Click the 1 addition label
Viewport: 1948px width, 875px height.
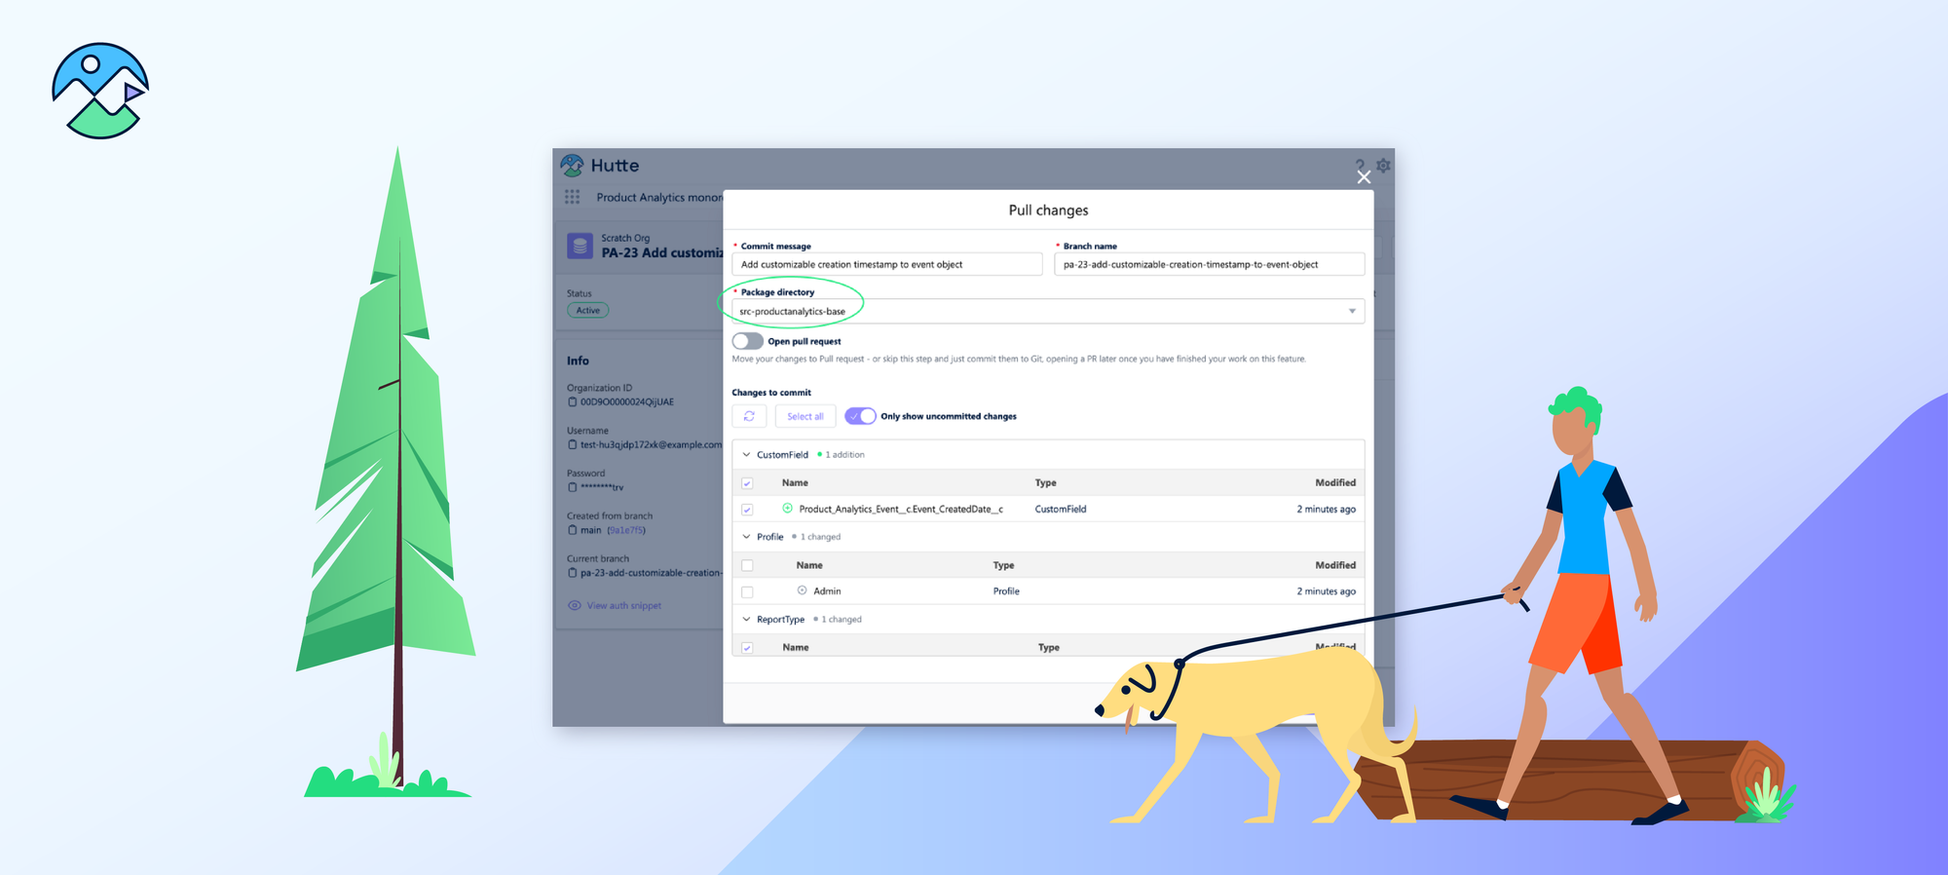click(844, 454)
